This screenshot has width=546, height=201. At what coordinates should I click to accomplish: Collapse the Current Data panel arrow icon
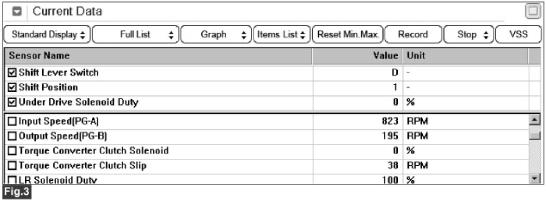click(x=17, y=12)
